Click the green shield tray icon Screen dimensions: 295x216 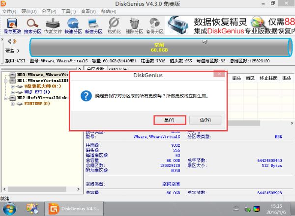[247, 209]
